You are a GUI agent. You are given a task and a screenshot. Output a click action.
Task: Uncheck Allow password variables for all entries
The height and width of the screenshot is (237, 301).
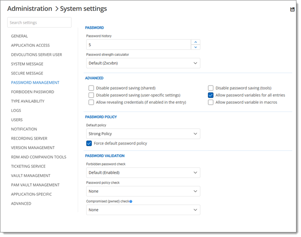click(211, 96)
